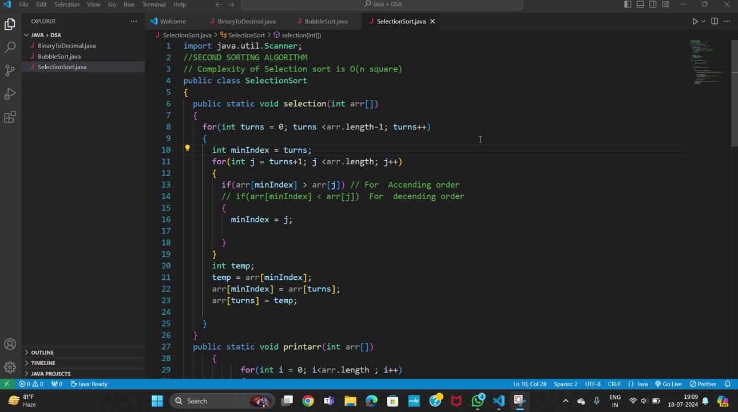The width and height of the screenshot is (738, 412).
Task: Open the Help menu
Action: pyautogui.click(x=180, y=5)
